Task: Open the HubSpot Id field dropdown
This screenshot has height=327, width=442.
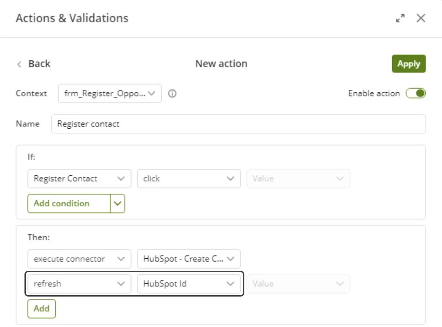Action: pyautogui.click(x=188, y=284)
